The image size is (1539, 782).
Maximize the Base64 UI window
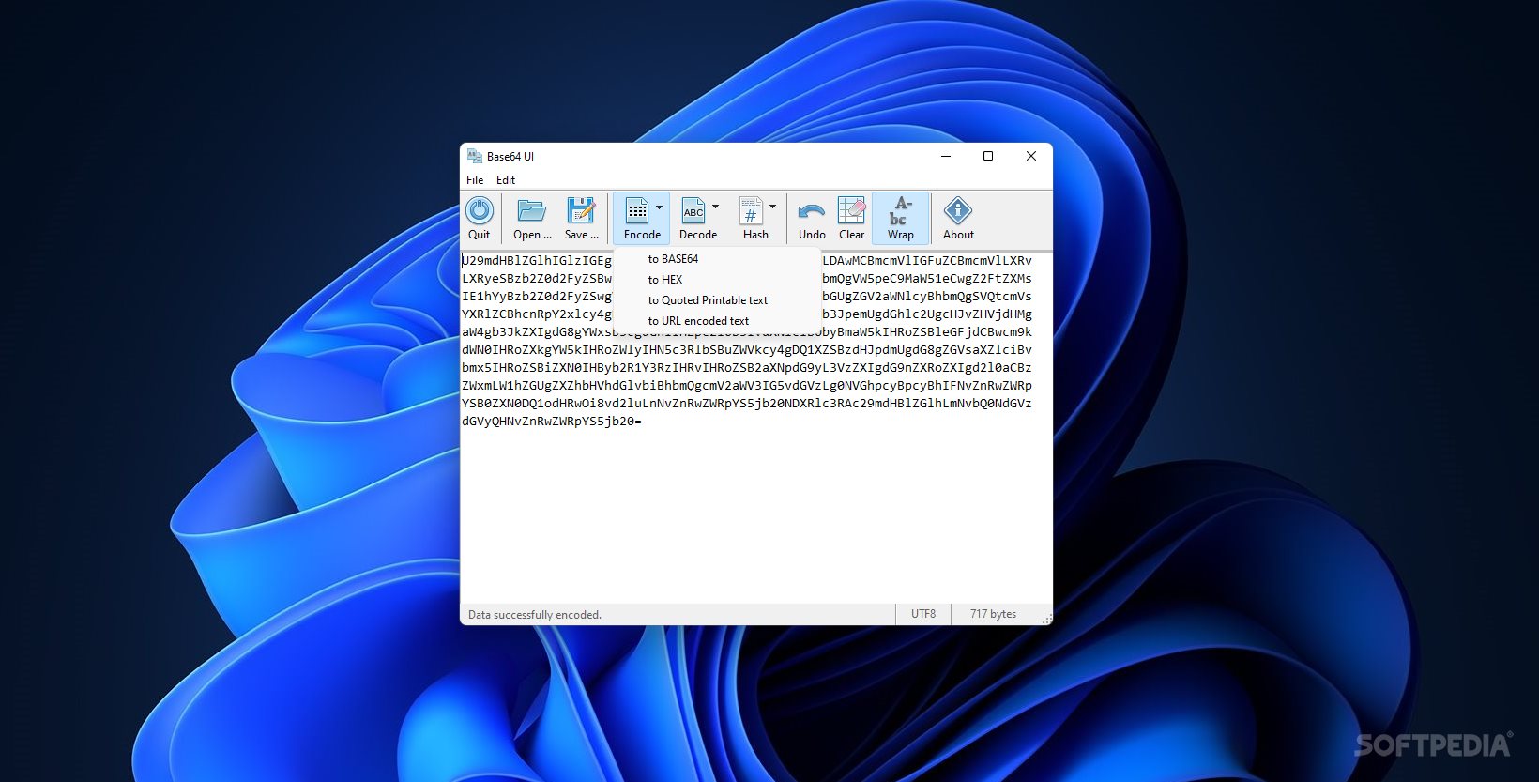(x=988, y=156)
